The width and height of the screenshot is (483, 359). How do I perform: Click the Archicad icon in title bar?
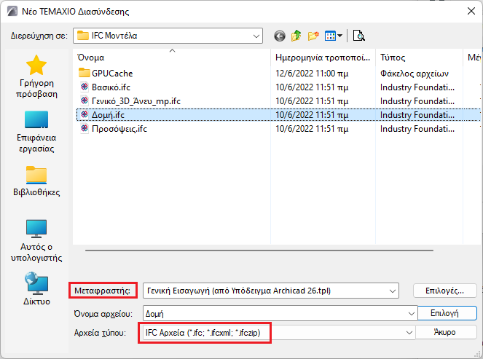pos(12,12)
